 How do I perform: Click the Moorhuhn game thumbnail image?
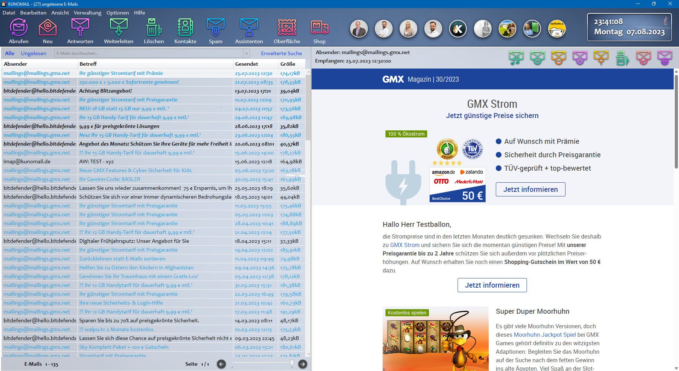click(x=435, y=338)
